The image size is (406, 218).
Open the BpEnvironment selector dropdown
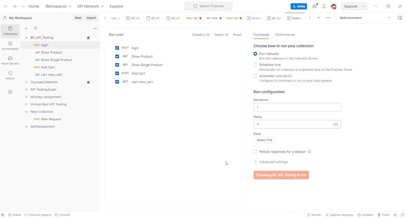[x=365, y=18]
